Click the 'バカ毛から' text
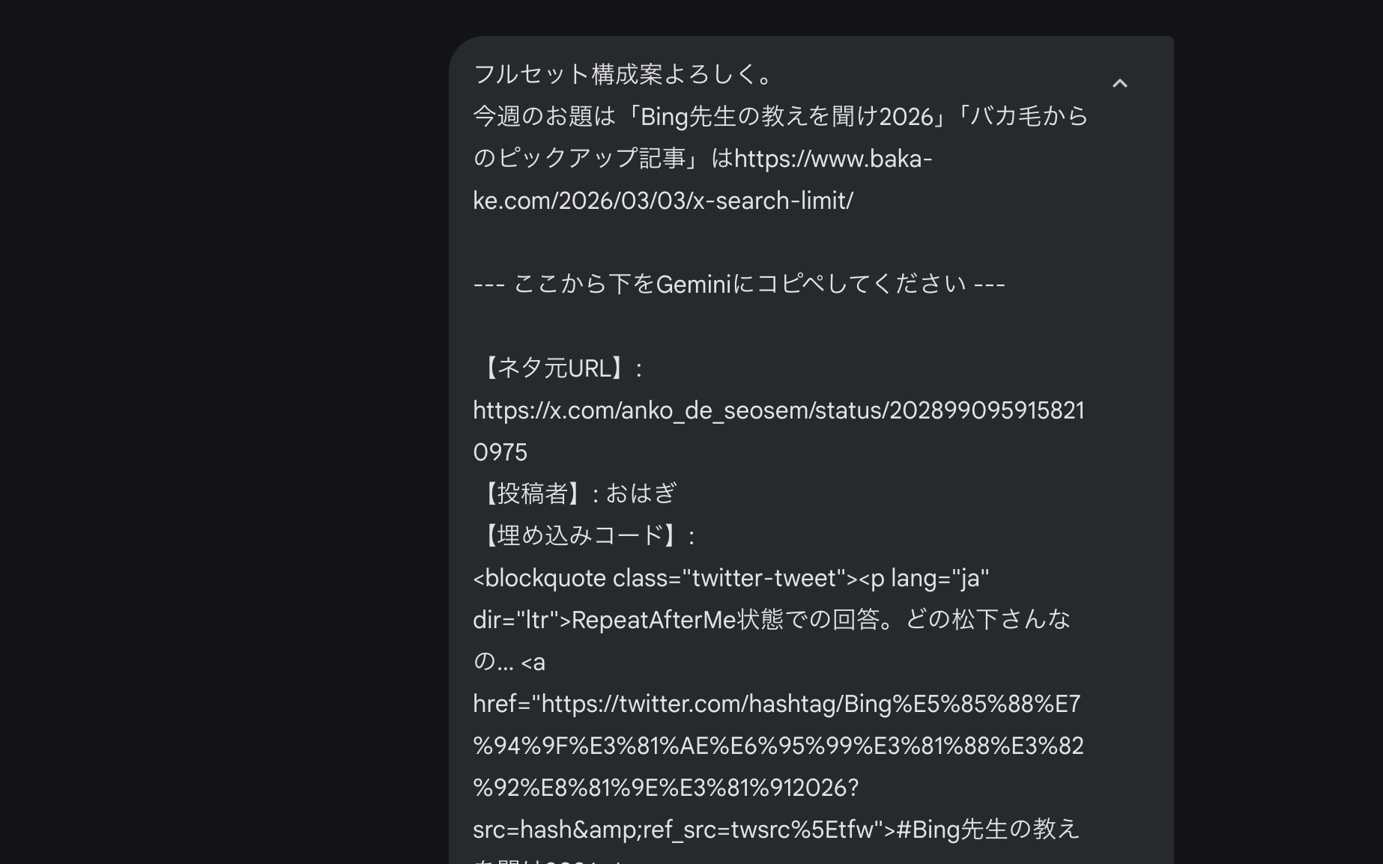This screenshot has height=864, width=1383. pyautogui.click(x=1029, y=117)
